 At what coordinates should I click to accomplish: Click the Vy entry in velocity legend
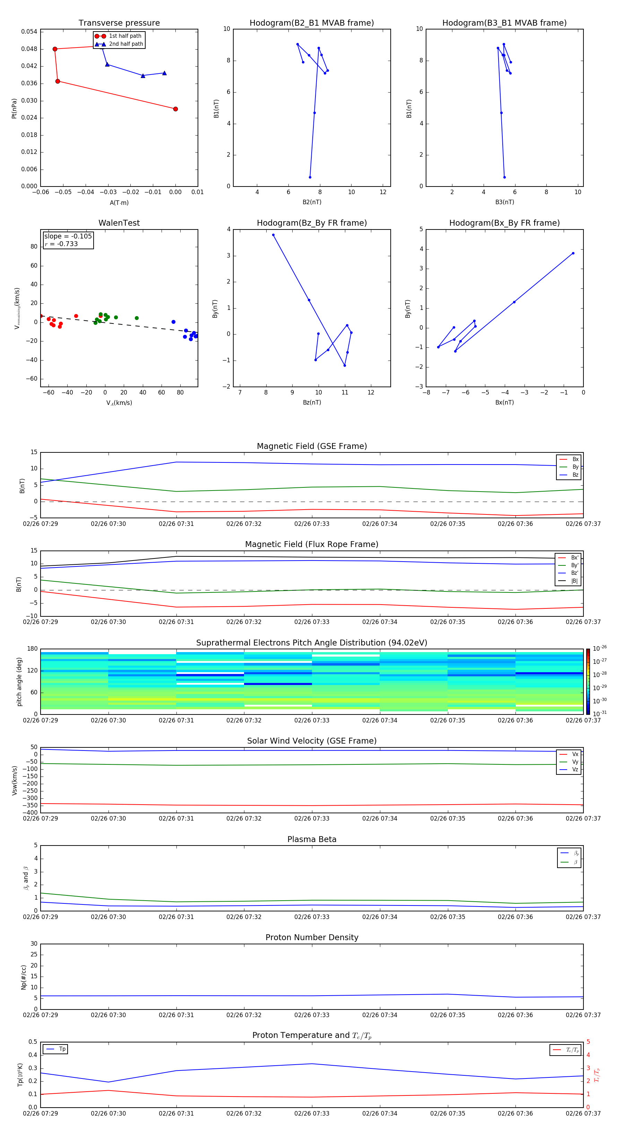(569, 762)
